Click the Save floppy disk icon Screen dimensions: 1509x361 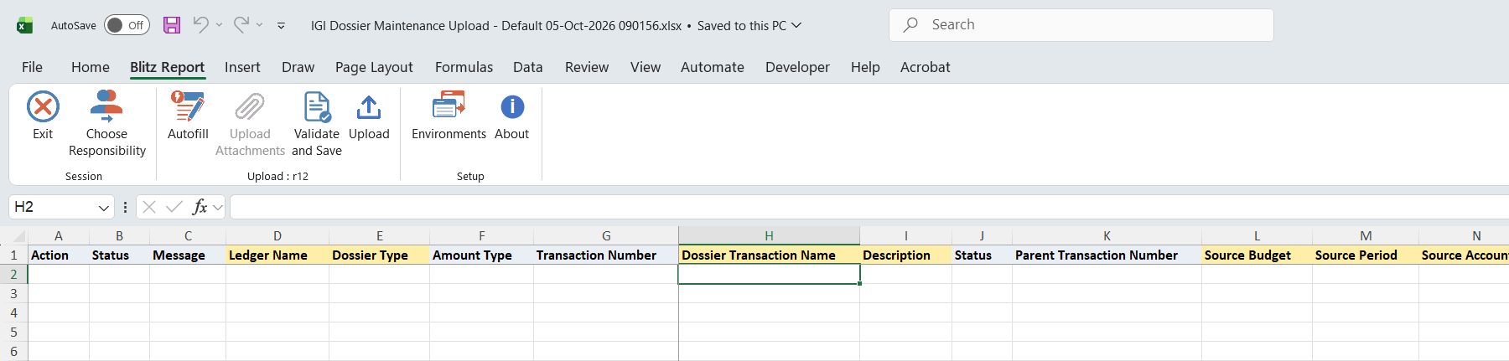172,25
